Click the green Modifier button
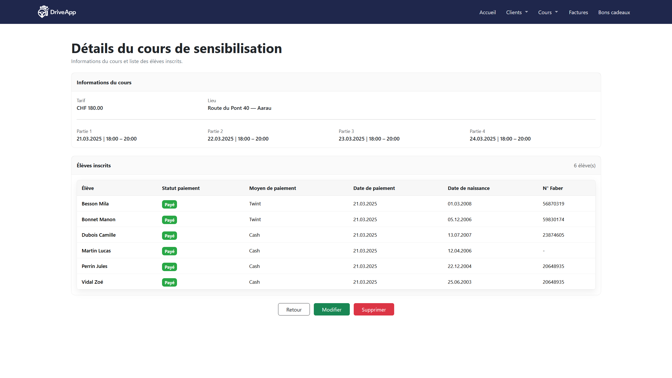The image size is (672, 378). pyautogui.click(x=331, y=309)
